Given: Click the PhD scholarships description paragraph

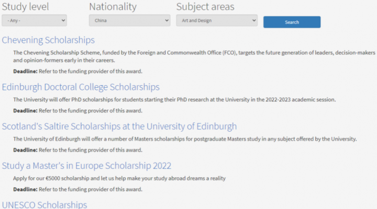Looking at the screenshot, I should click(174, 99).
